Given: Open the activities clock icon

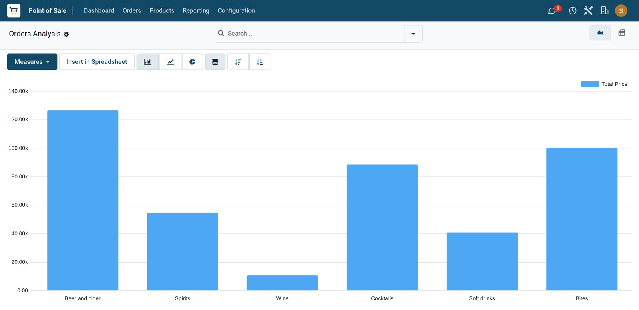Looking at the screenshot, I should 572,11.
